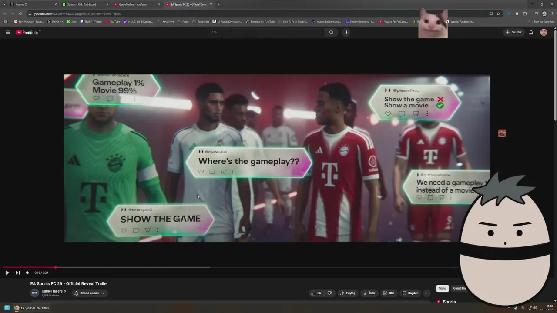Close the EA Sports FC 26 tab
This screenshot has height=313, width=557.
pos(211,4)
